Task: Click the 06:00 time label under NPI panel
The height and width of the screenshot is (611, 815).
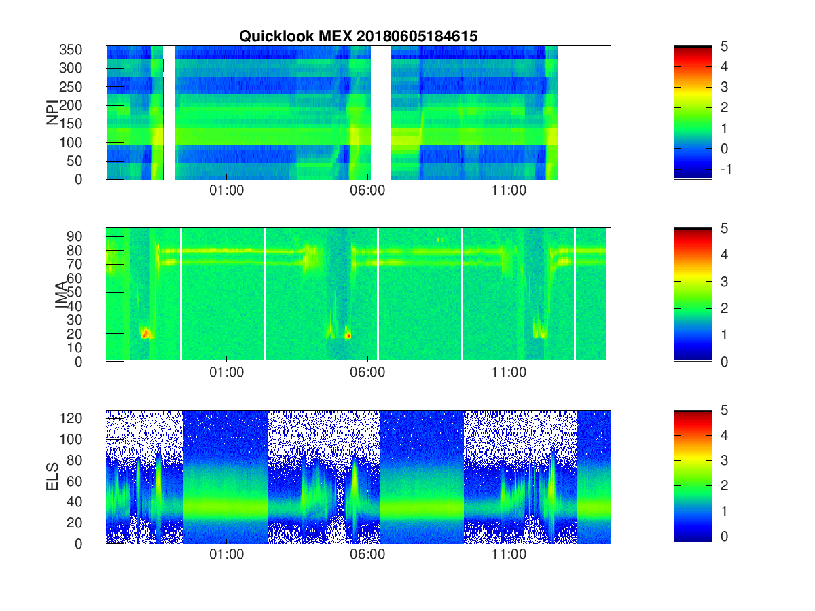Action: pyautogui.click(x=367, y=191)
